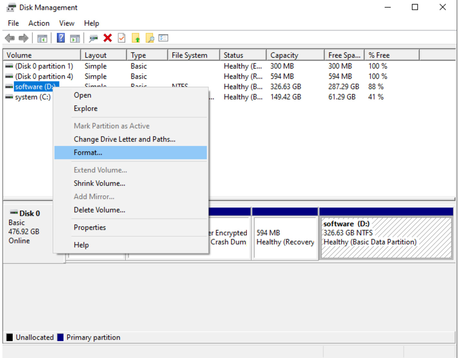This screenshot has width=458, height=358.
Task: Sort by the Volume column header
Action: click(42, 55)
